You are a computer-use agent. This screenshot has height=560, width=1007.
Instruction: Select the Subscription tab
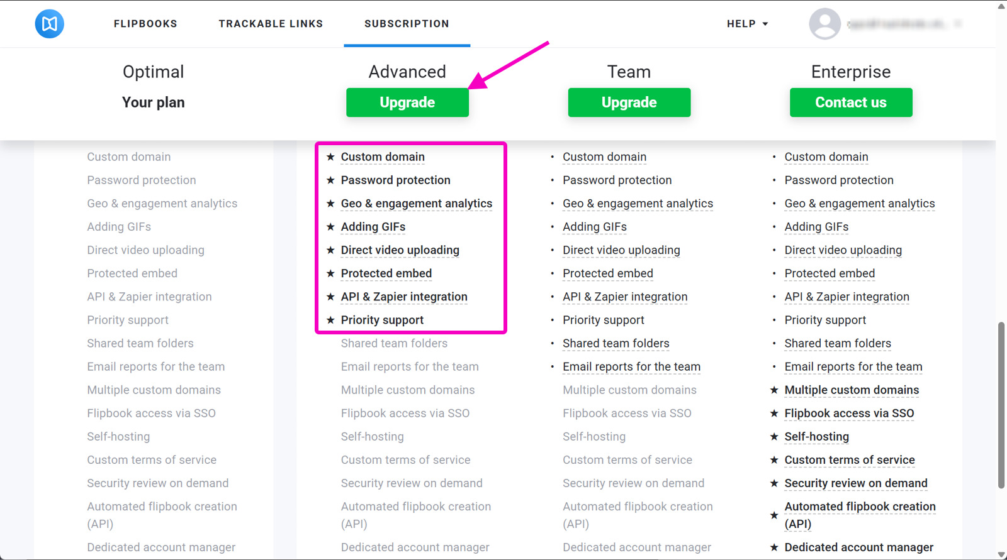(x=407, y=24)
